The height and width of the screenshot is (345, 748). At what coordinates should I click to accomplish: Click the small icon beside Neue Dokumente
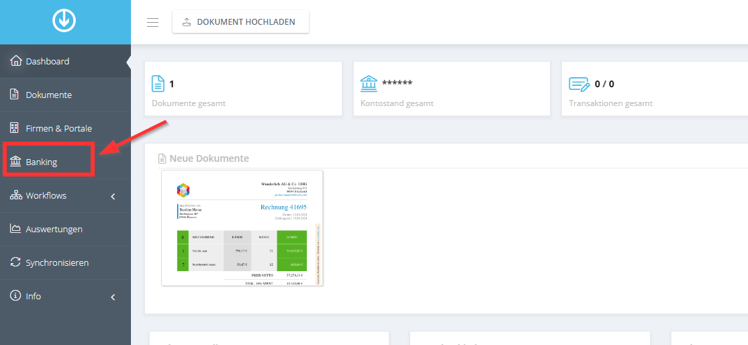tap(162, 158)
